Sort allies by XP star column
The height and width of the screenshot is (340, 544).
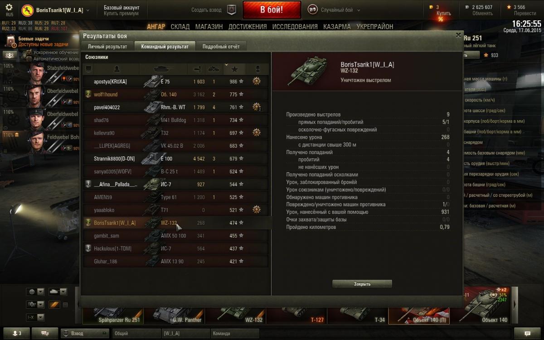tap(234, 69)
